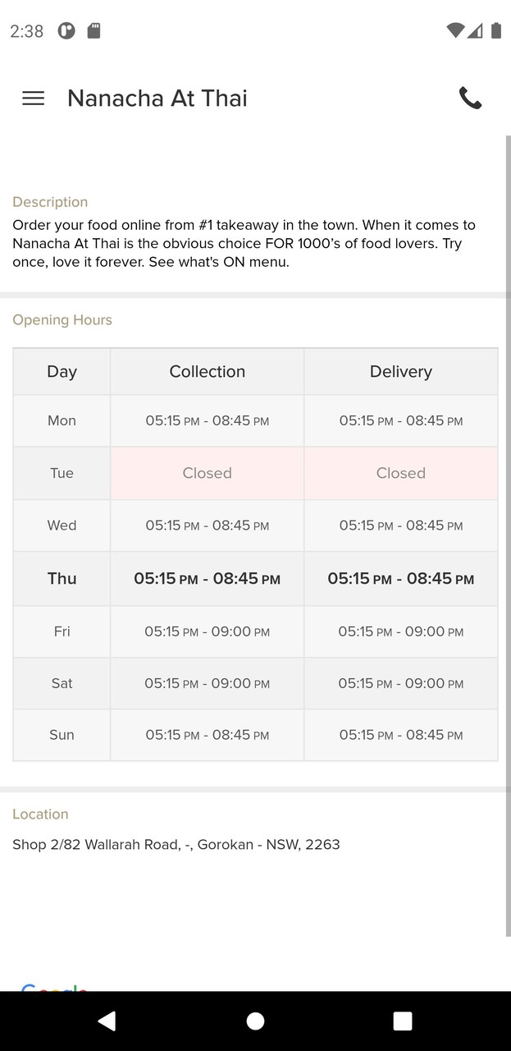Tap the Google map logo at bottom
Screen dimensions: 511x1051
click(x=54, y=986)
